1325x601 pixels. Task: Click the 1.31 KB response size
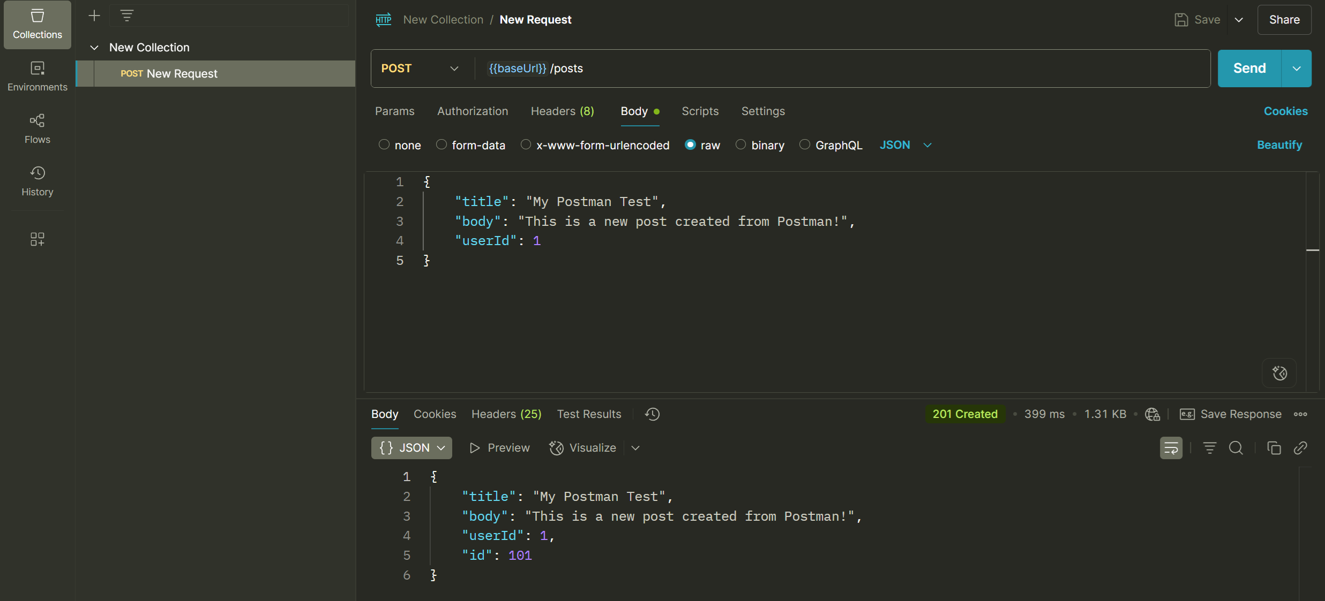pos(1105,414)
